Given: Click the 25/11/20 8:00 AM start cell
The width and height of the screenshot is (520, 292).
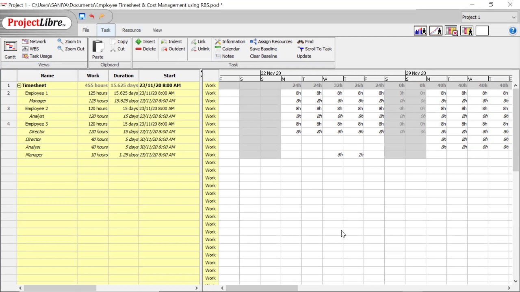Looking at the screenshot, I should (169, 155).
